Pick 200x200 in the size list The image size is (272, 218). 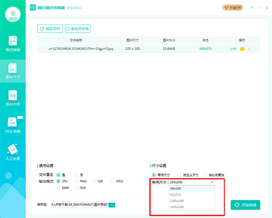[x=192, y=188]
